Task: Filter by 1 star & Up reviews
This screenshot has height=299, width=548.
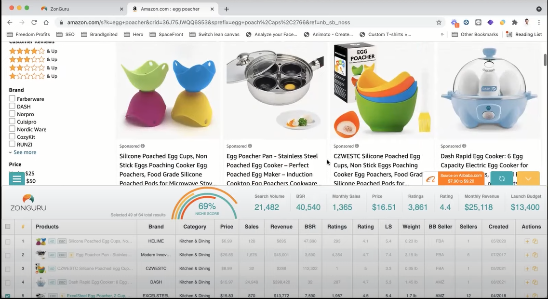Action: [x=33, y=76]
